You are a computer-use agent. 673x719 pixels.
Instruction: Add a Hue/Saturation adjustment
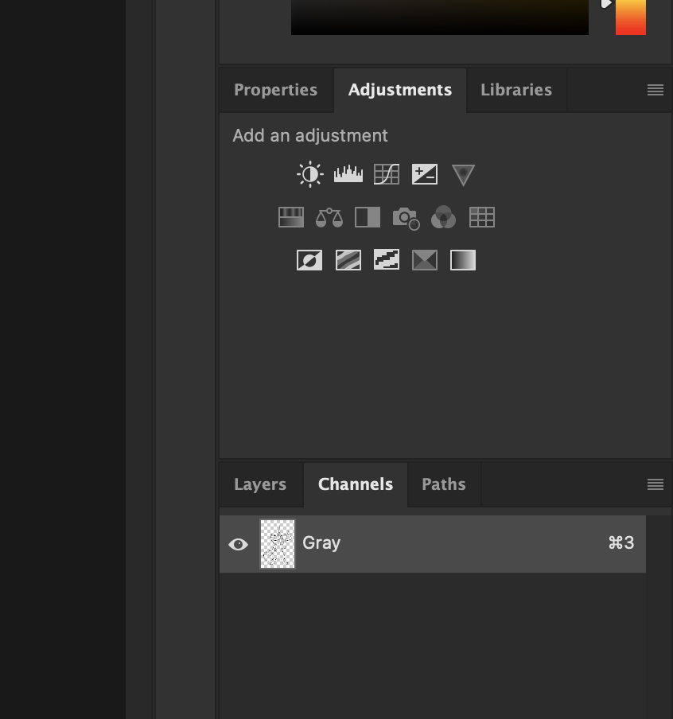[290, 217]
